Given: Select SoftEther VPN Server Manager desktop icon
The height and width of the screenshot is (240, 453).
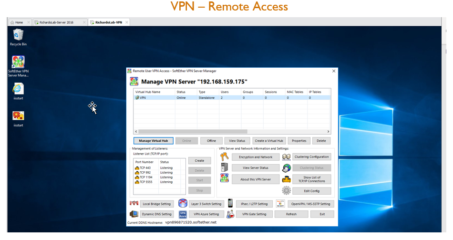Looking at the screenshot, I should (x=18, y=66).
